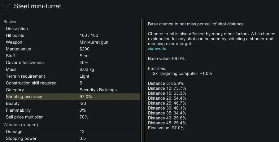The image size is (279, 142).
Task: Click the Flammability stat row
Action: click(72, 110)
